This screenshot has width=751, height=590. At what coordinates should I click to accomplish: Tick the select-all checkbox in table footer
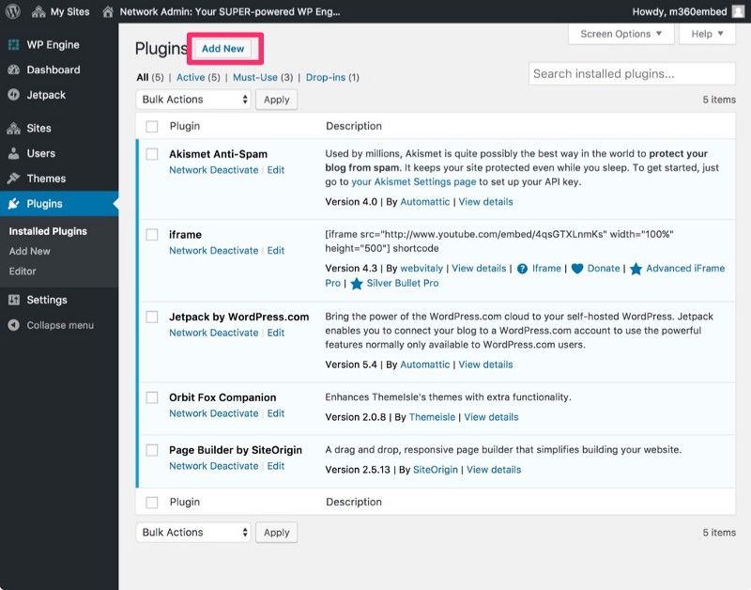pyautogui.click(x=152, y=503)
